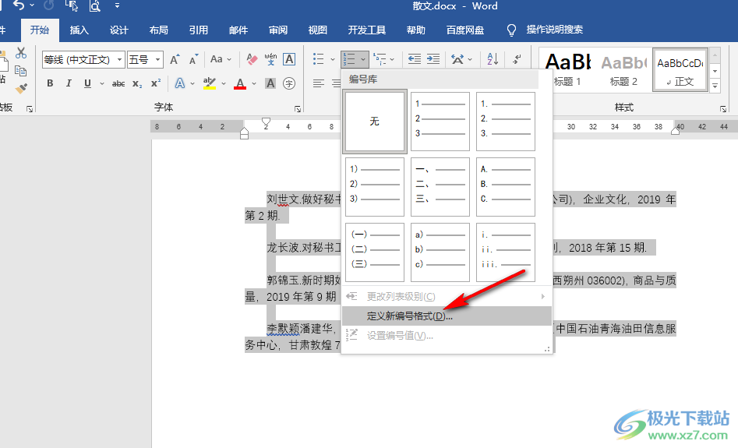Open Change Case Aa dropdown
738x448 pixels.
221,59
